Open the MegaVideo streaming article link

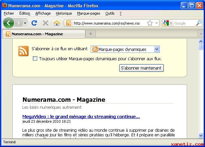click(81, 116)
